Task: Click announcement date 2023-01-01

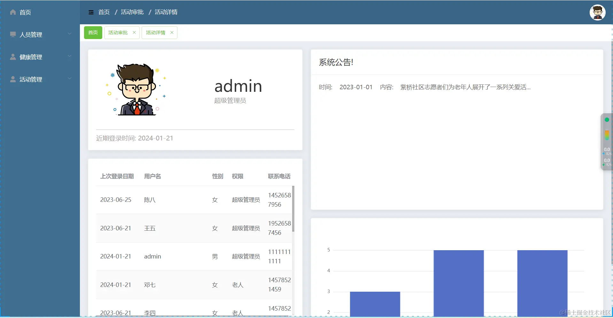Action: (356, 87)
